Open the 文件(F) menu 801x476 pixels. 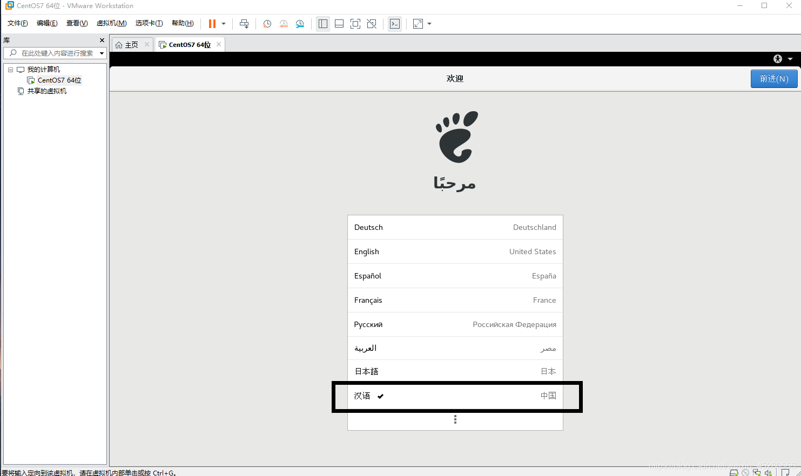pyautogui.click(x=18, y=23)
